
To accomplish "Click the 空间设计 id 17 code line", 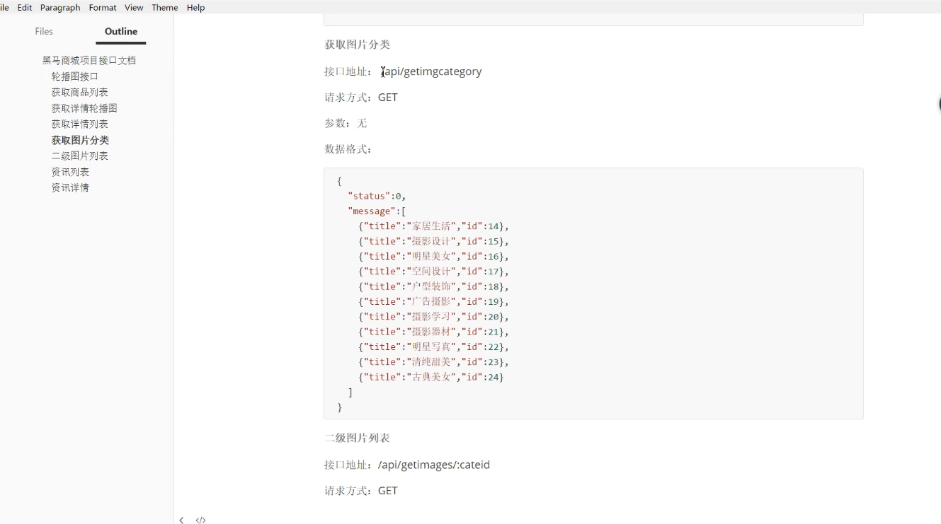I will point(433,272).
